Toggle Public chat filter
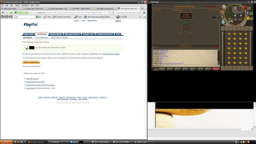This screenshot has width=256, height=144. [170, 69]
